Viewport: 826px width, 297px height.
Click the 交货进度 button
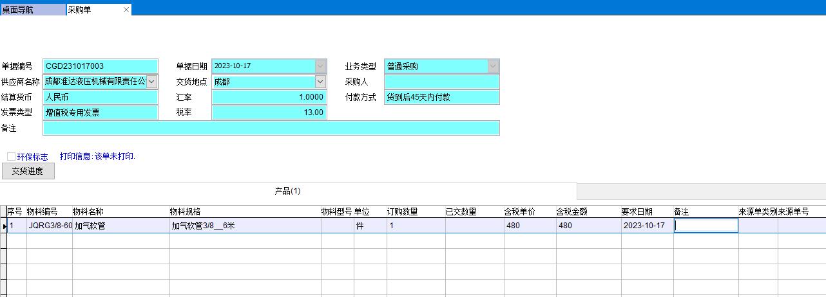point(28,171)
